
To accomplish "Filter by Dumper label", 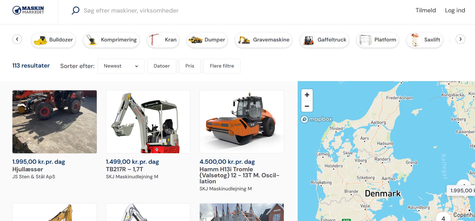I will tap(215, 40).
